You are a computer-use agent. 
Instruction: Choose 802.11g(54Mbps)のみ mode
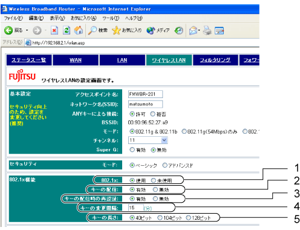(184, 131)
